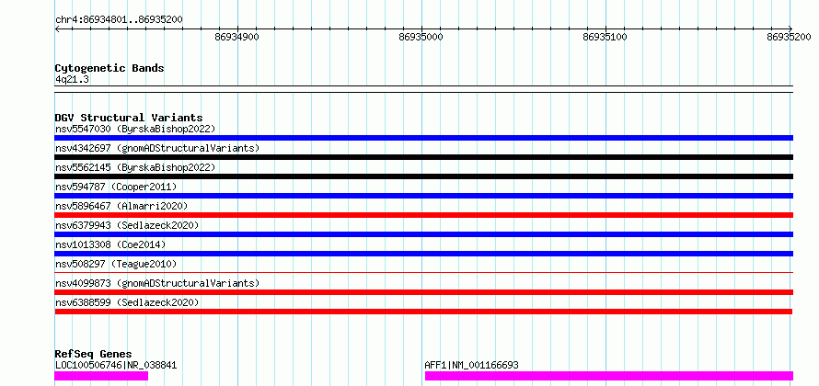The width and height of the screenshot is (819, 386).
Task: Select the blue bar under nsv1013308
Action: click(x=423, y=254)
